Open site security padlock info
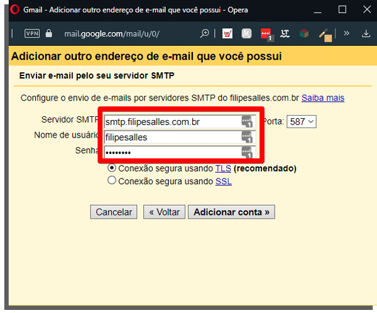This screenshot has height=313, width=377. [x=49, y=33]
